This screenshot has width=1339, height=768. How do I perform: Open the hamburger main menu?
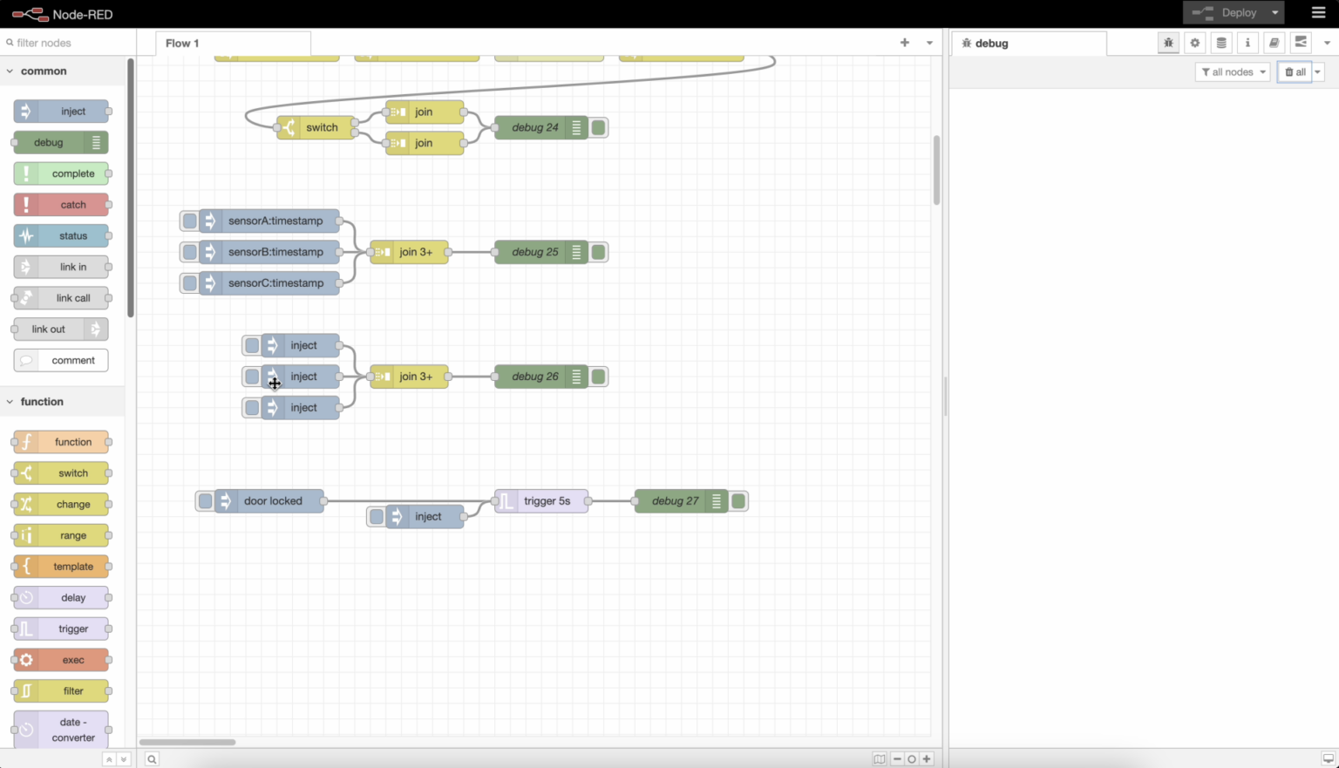pyautogui.click(x=1318, y=13)
